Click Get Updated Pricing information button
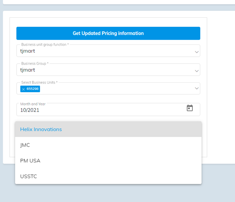The image size is (235, 202). point(108,33)
